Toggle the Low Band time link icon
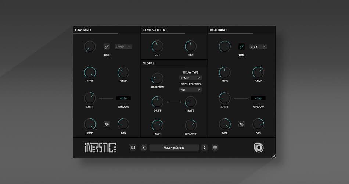Screen dimensions: 349x184 click(107, 47)
